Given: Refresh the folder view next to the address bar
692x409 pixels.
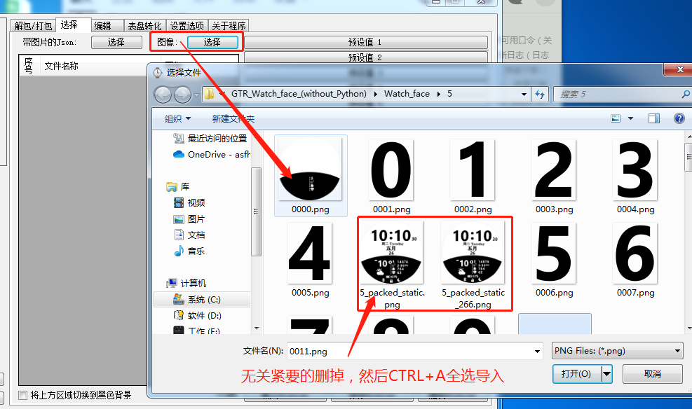Looking at the screenshot, I should [x=540, y=95].
